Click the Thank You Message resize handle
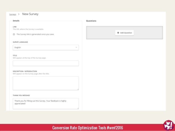Image resolution: width=175 pixels, height=131 pixels. point(78,108)
